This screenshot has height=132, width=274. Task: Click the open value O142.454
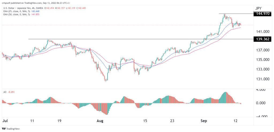coord(50,8)
